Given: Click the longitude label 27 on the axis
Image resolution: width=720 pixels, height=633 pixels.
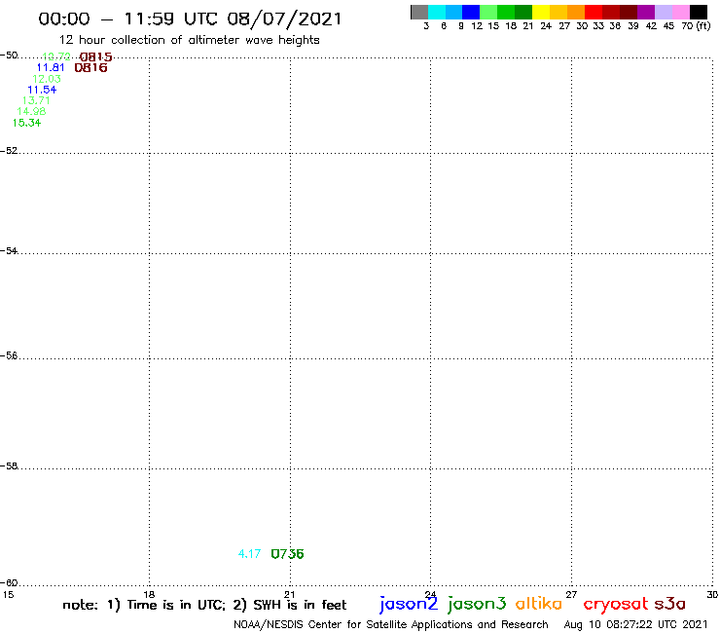Looking at the screenshot, I should (x=571, y=594).
